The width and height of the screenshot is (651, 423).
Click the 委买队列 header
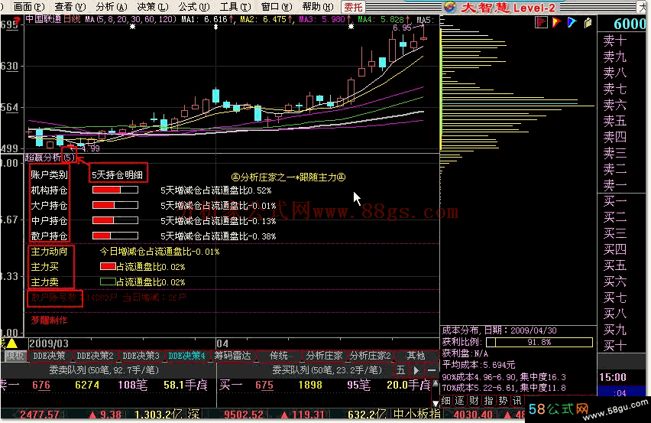(x=327, y=369)
